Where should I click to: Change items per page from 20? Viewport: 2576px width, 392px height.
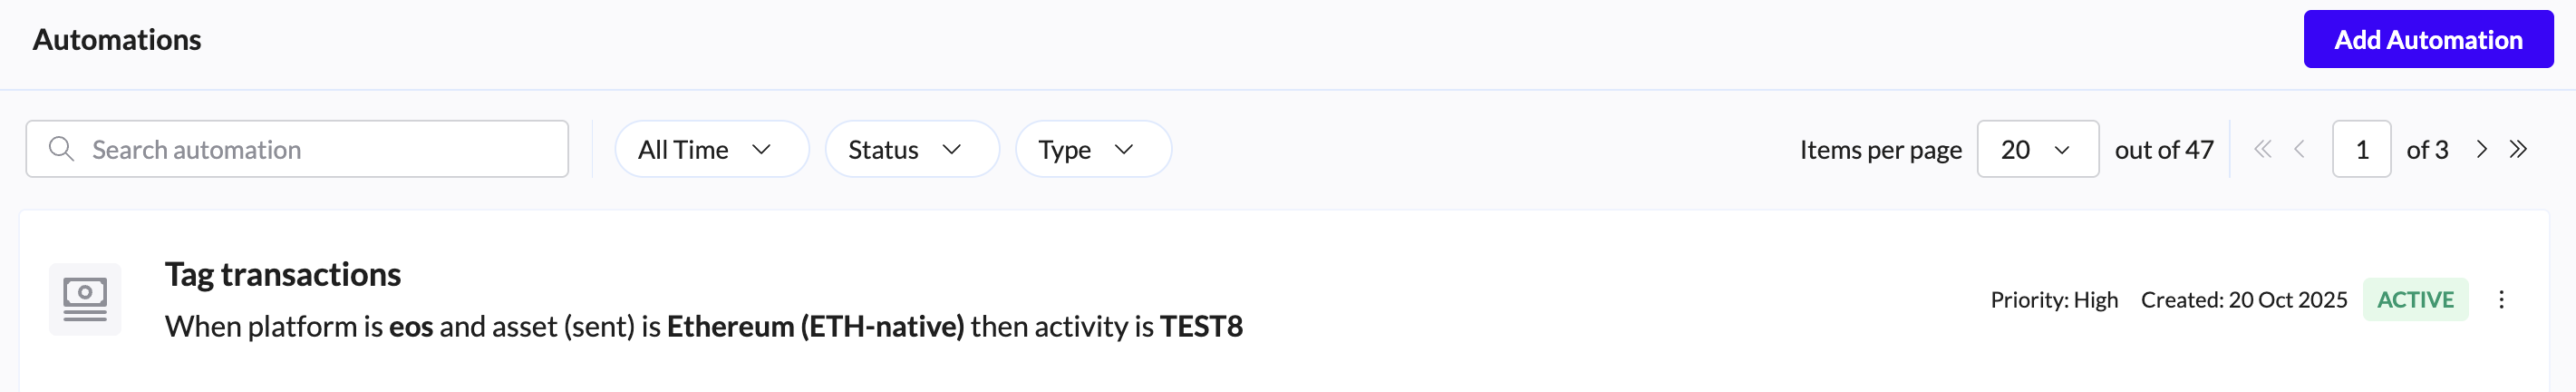click(2036, 150)
